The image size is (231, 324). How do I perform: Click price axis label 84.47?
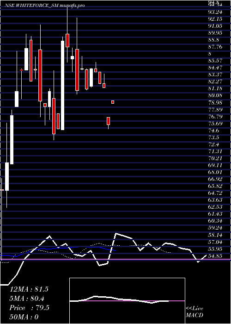[215, 68]
